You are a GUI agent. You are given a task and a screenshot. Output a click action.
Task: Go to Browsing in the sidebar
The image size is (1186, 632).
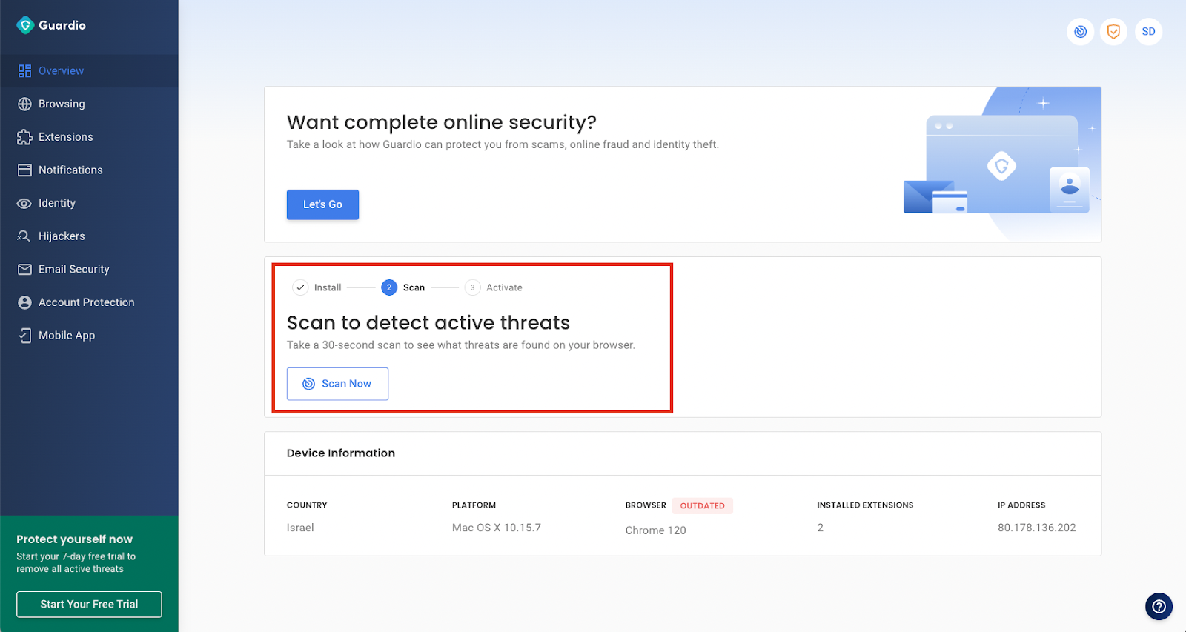click(62, 104)
